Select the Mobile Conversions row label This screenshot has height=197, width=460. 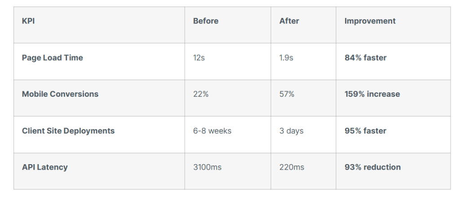click(x=60, y=94)
